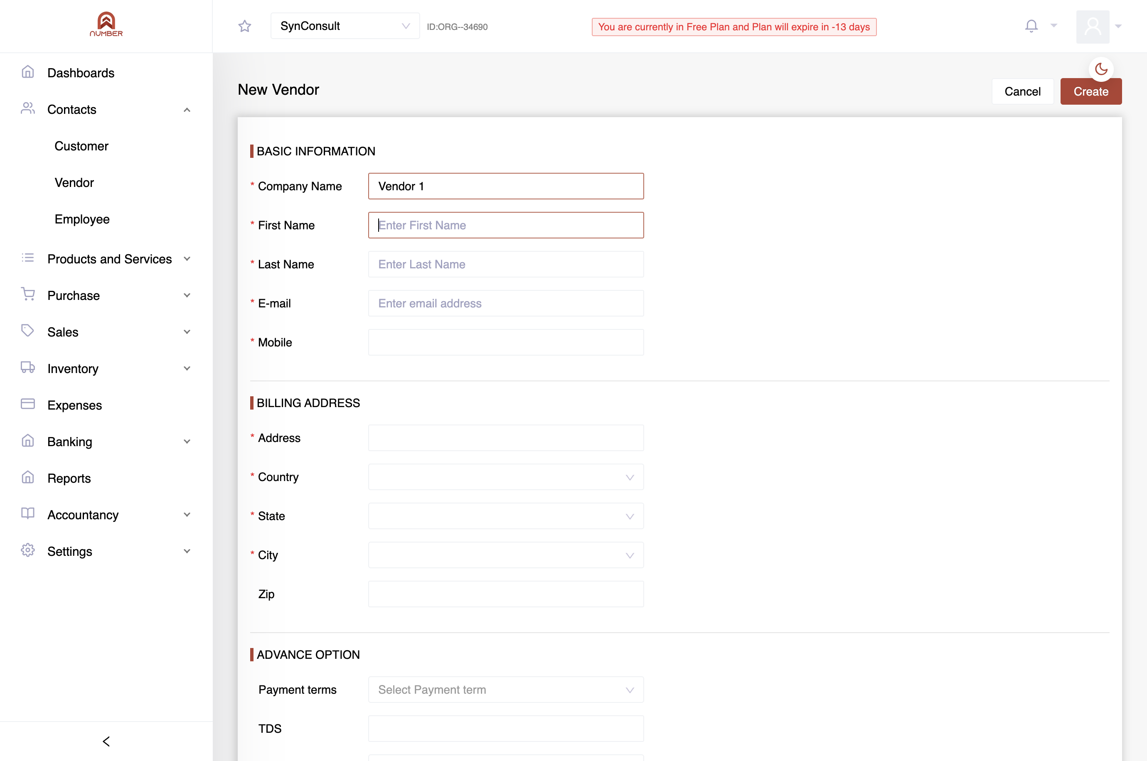The width and height of the screenshot is (1147, 761).
Task: Click the Company Name field with Vendor 1
Action: click(506, 187)
